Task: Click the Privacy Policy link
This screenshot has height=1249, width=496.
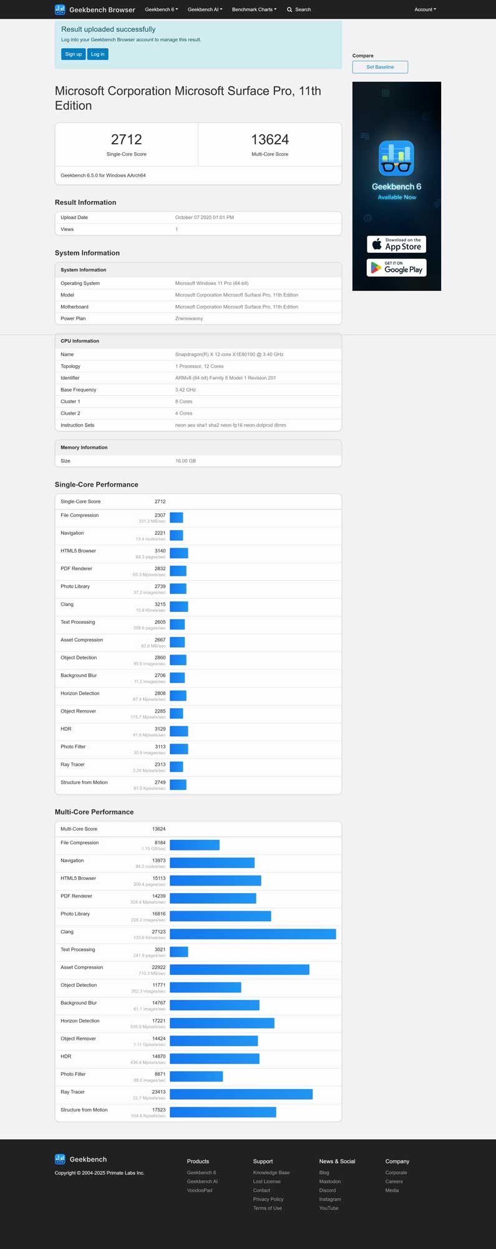Action: (x=268, y=1199)
